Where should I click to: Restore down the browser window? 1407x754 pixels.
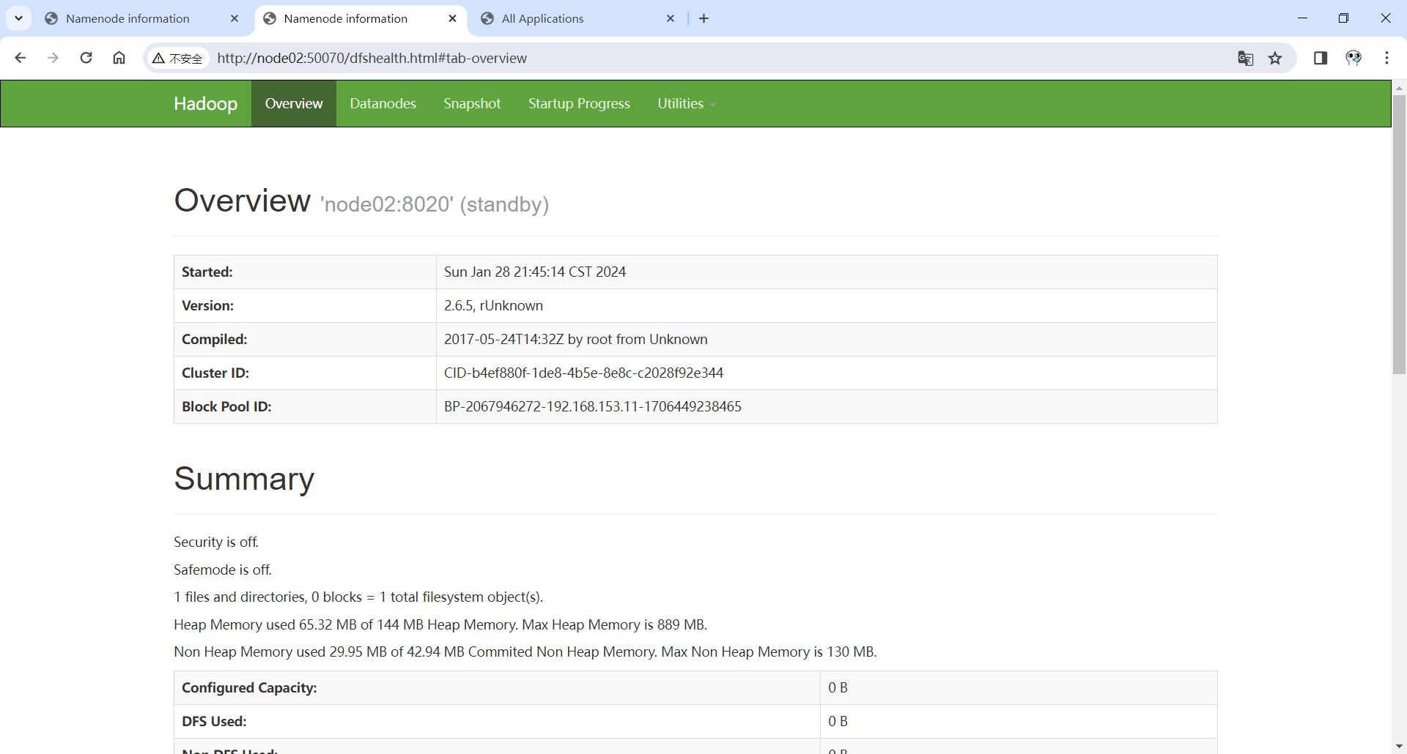click(x=1343, y=18)
